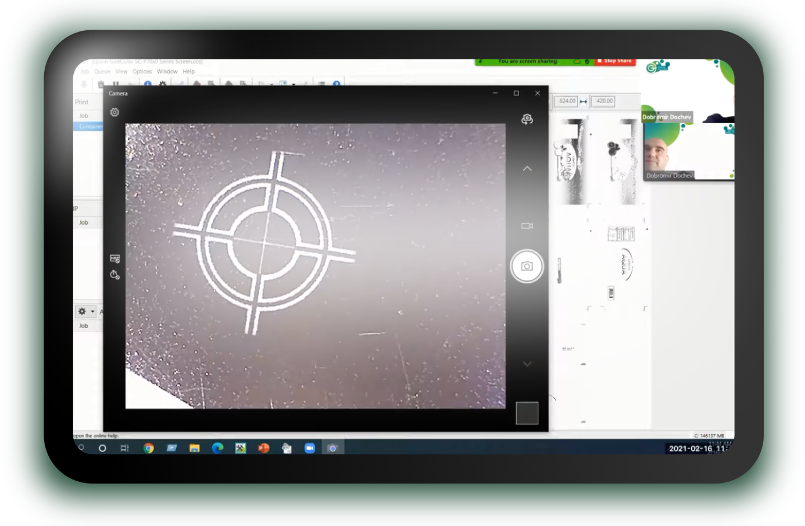The width and height of the screenshot is (805, 526).
Task: Open the Options menu
Action: (142, 72)
